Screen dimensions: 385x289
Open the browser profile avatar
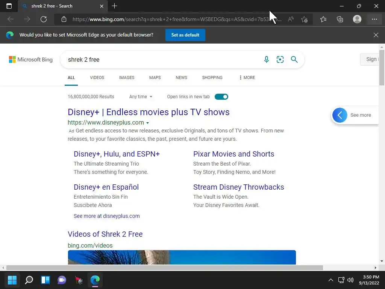pyautogui.click(x=357, y=19)
